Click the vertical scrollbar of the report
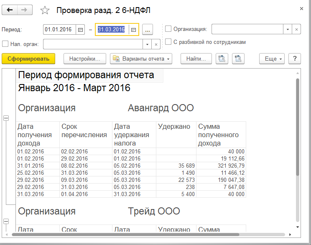 click(x=297, y=125)
